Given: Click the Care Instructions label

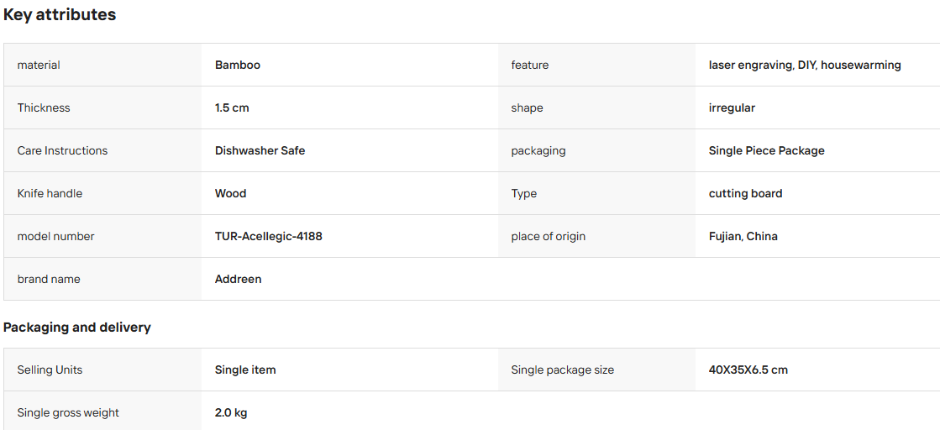Looking at the screenshot, I should pyautogui.click(x=62, y=150).
